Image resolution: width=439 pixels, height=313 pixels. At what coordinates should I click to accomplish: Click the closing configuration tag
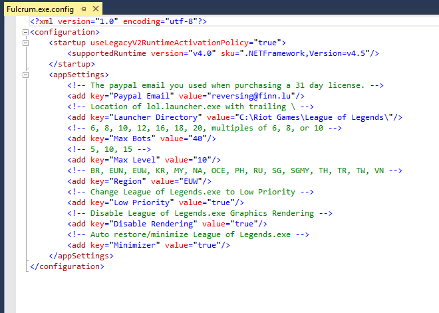pos(67,266)
